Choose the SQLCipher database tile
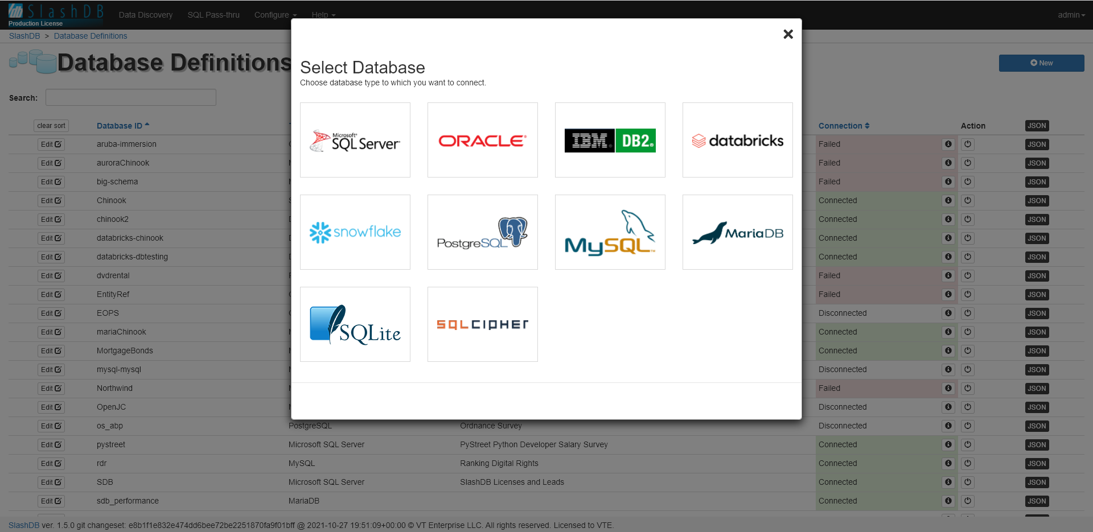Viewport: 1093px width, 532px height. (x=483, y=324)
